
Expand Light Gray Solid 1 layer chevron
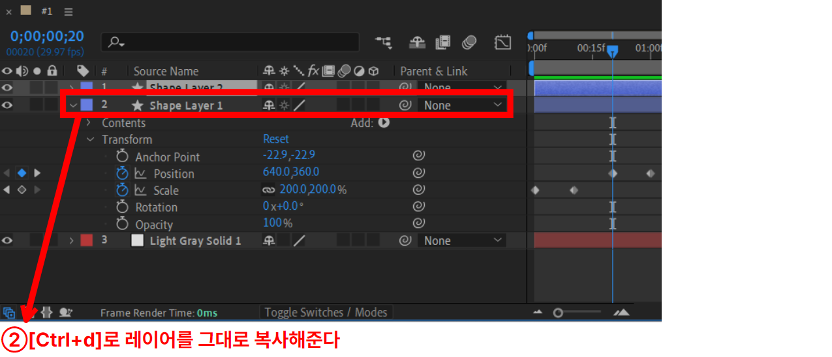(72, 240)
